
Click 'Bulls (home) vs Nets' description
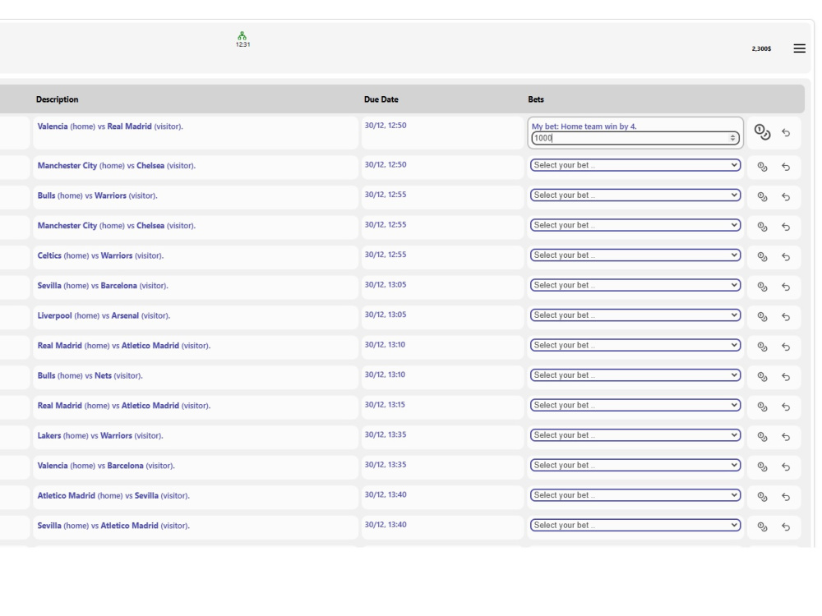tap(90, 375)
